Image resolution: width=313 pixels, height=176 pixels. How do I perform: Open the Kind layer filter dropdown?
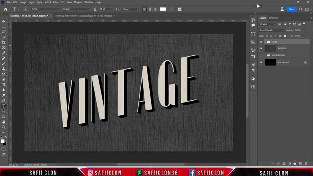click(268, 24)
